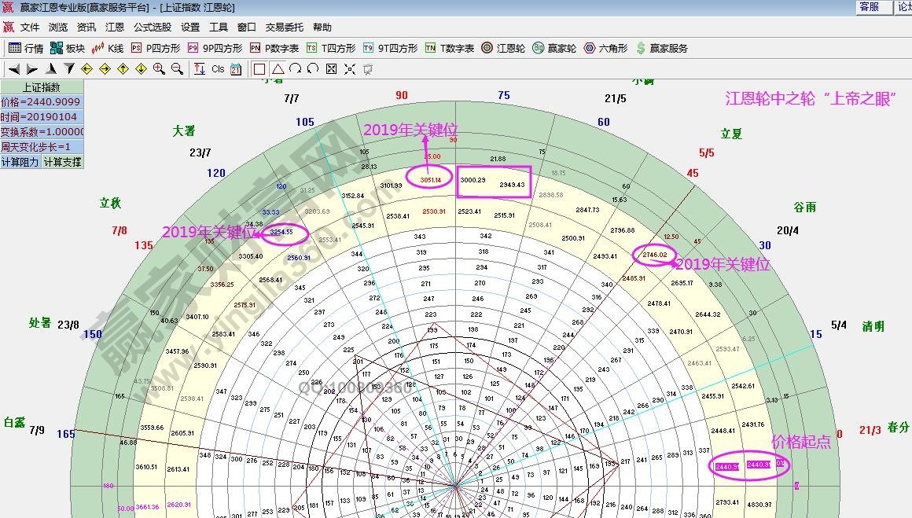Viewport: 912px width, 518px height.
Task: Click the 计算阻力 resistance button
Action: coord(20,162)
